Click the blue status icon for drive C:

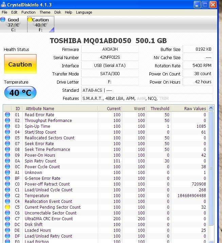point(3,19)
